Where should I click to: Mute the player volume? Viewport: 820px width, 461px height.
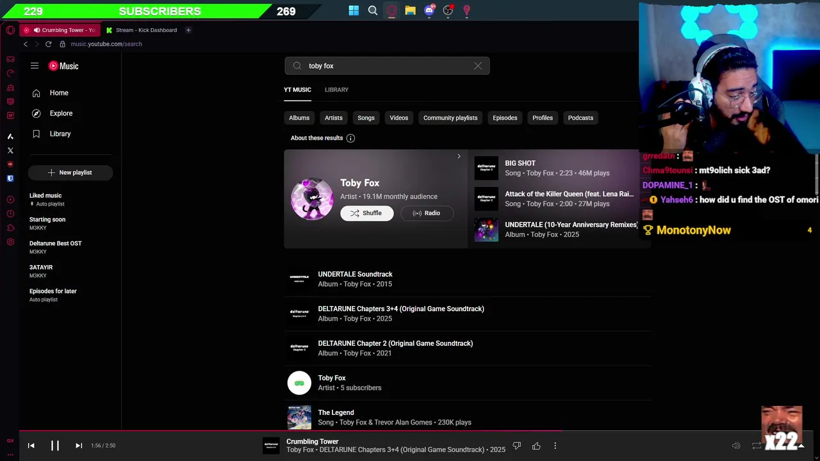[736, 446]
